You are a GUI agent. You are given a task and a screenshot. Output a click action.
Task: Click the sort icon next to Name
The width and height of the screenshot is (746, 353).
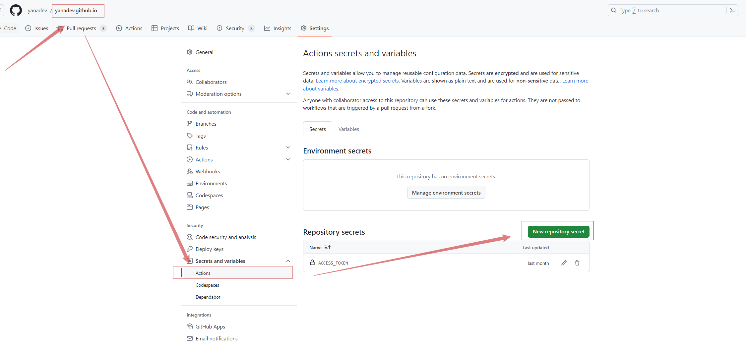coord(327,248)
